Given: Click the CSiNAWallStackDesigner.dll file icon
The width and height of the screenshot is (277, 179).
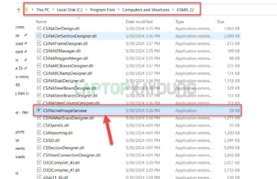Looking at the screenshot, I should click(x=39, y=118).
